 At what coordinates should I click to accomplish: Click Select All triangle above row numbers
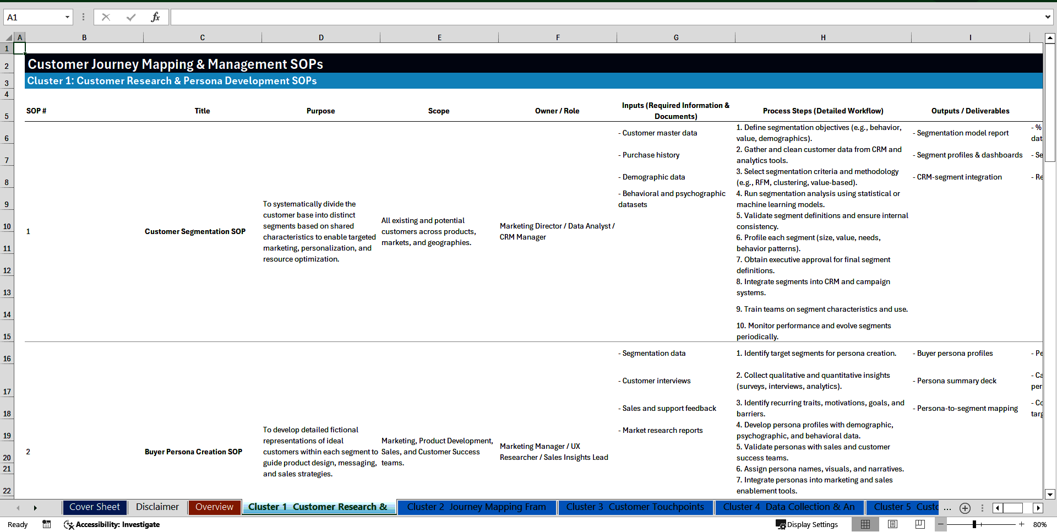pos(8,37)
